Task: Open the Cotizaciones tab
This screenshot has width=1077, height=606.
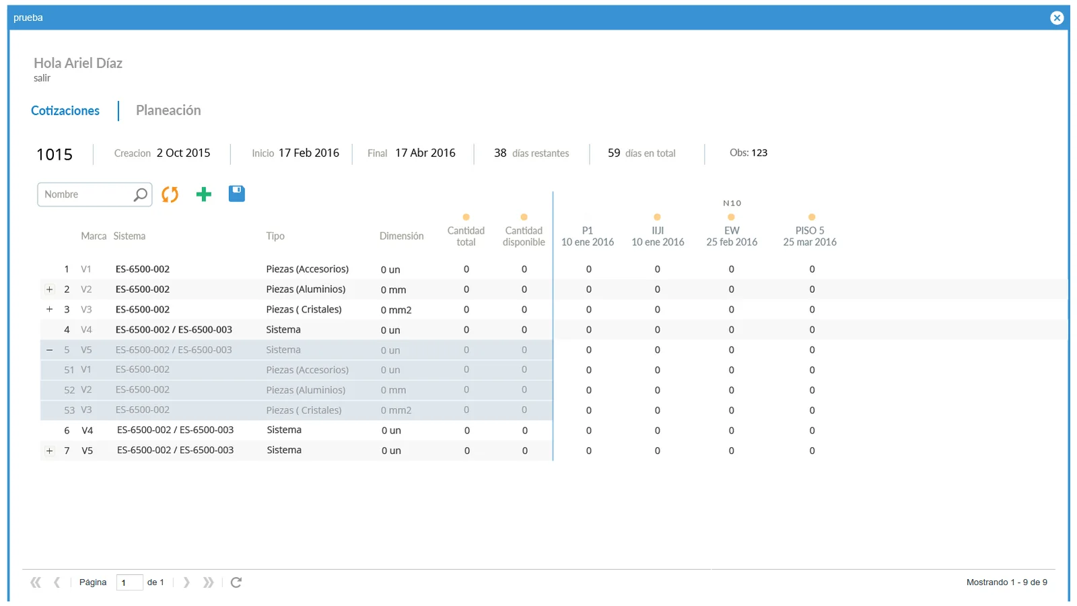Action: [x=65, y=110]
